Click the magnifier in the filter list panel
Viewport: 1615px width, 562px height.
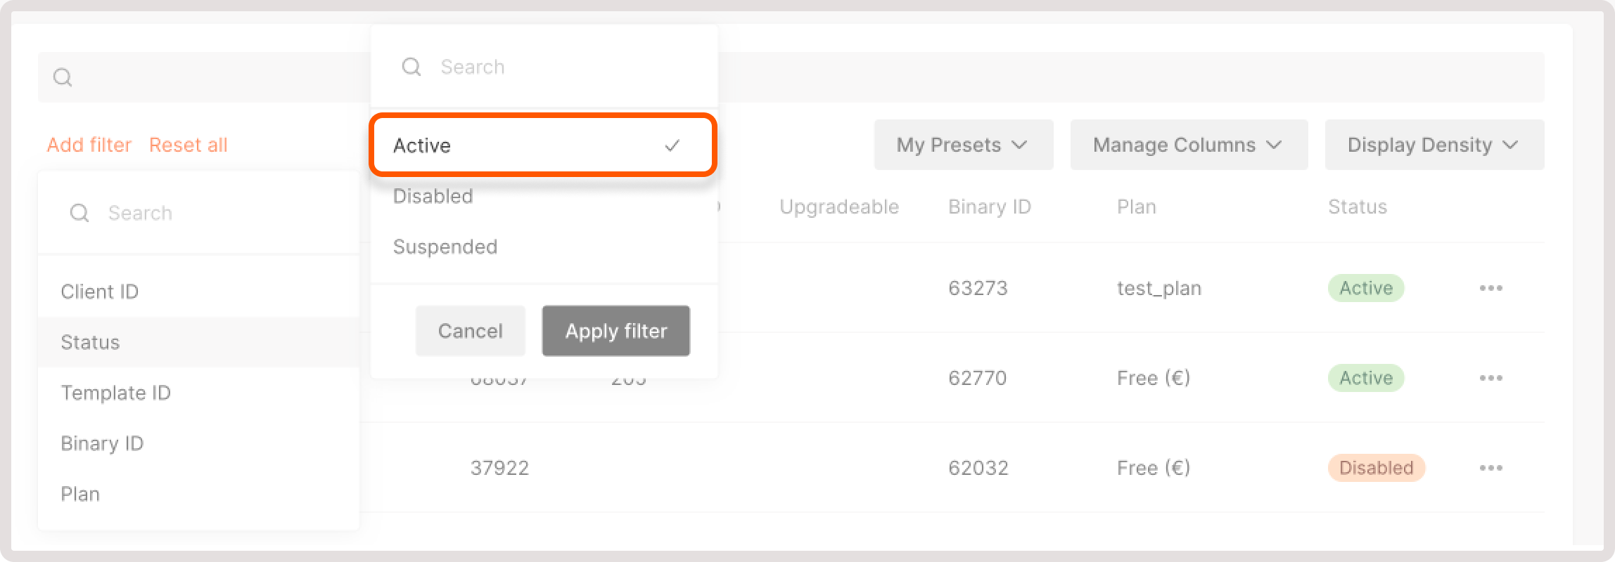coord(79,213)
